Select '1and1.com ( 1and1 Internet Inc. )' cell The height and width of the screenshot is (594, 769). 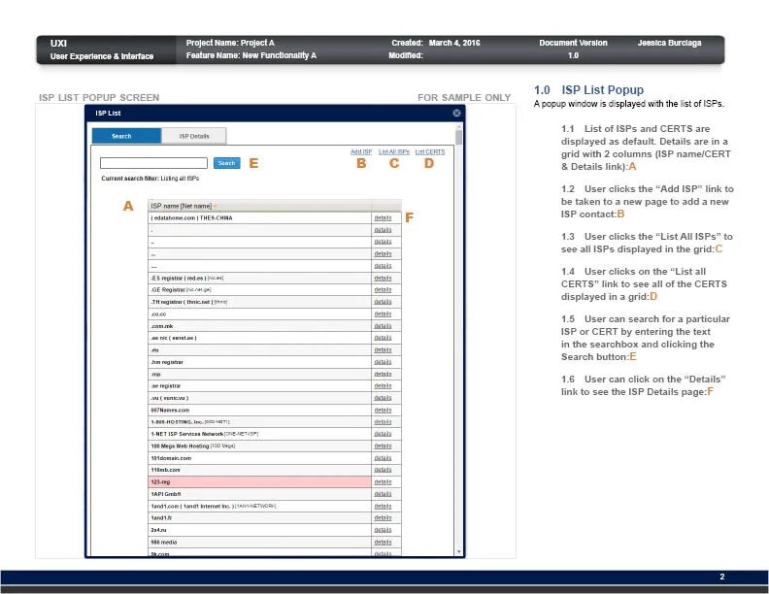260,507
